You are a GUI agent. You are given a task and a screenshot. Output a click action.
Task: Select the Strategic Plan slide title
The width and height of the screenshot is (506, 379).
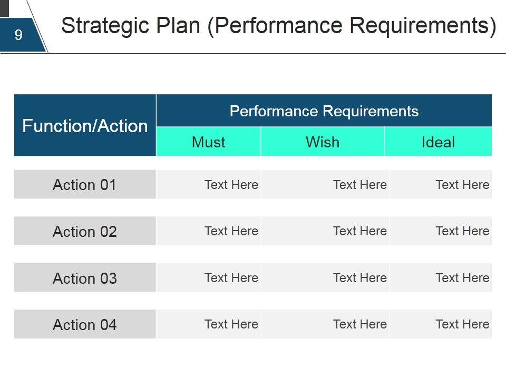click(x=278, y=26)
